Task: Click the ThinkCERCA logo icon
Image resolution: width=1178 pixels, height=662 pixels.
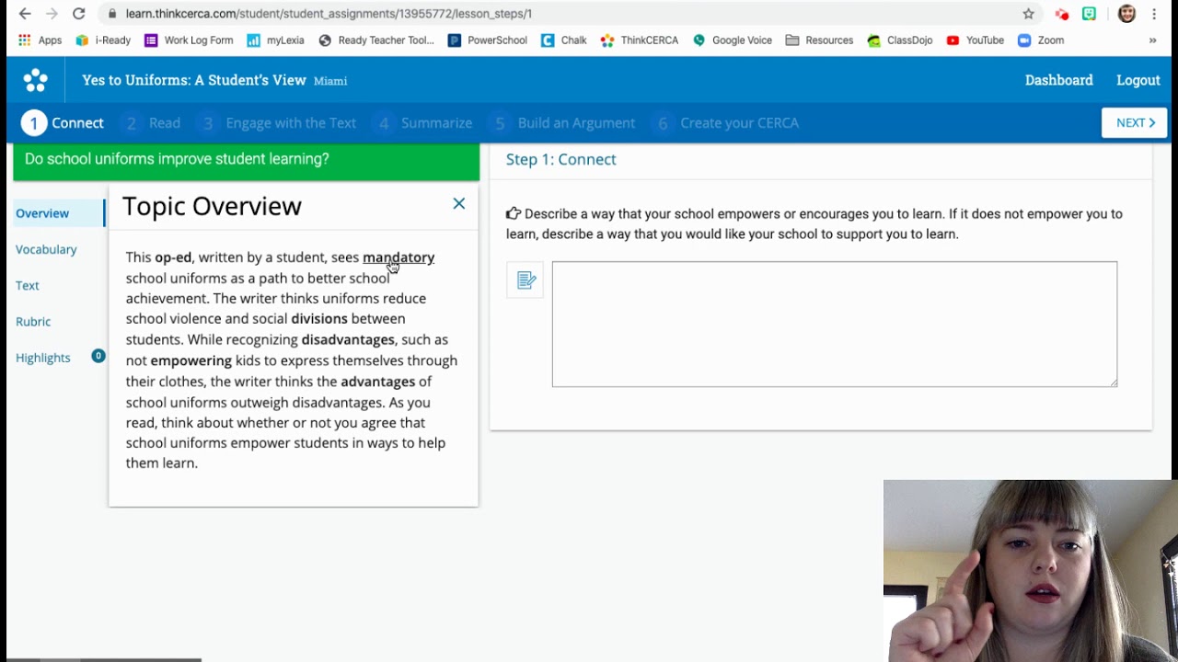Action: (x=36, y=80)
